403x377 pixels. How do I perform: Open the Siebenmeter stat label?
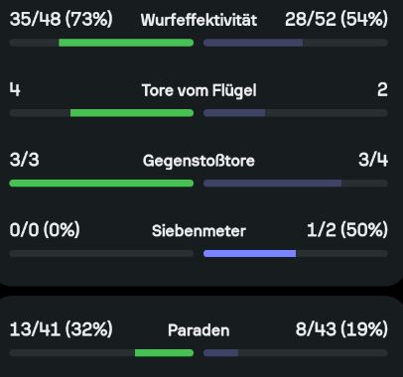(199, 231)
